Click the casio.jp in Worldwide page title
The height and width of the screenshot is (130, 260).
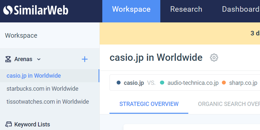tap(156, 58)
